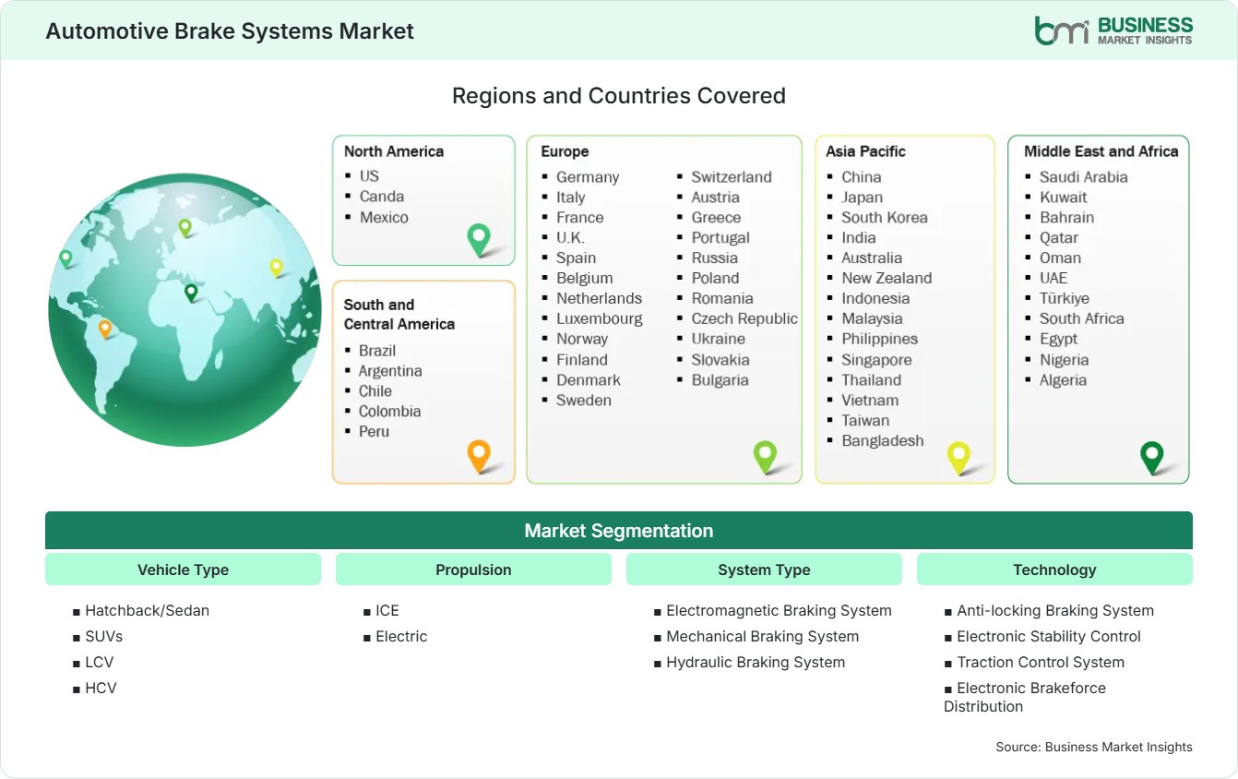The image size is (1238, 779).
Task: Click Electronic Brakeforce Distribution item
Action: coord(1025,697)
